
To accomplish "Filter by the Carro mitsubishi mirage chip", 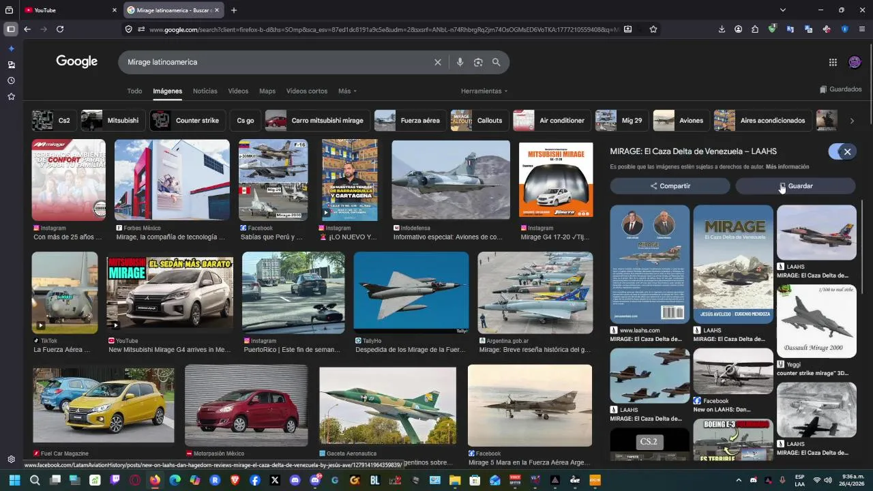I will [316, 121].
